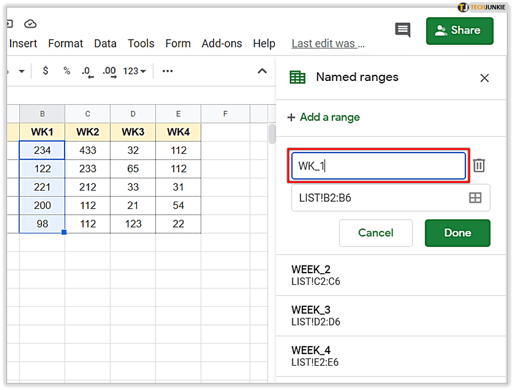The width and height of the screenshot is (514, 390).
Task: Click the WK_1 range name field
Action: point(378,166)
